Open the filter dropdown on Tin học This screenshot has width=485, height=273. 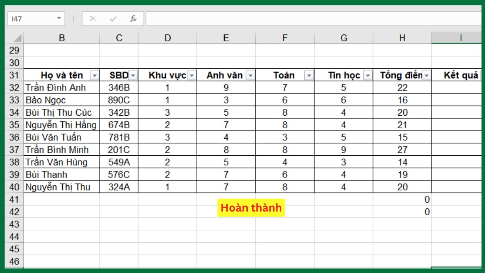(x=367, y=75)
